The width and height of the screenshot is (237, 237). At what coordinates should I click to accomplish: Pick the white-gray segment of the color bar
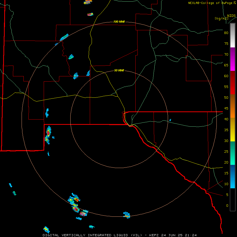(233, 35)
